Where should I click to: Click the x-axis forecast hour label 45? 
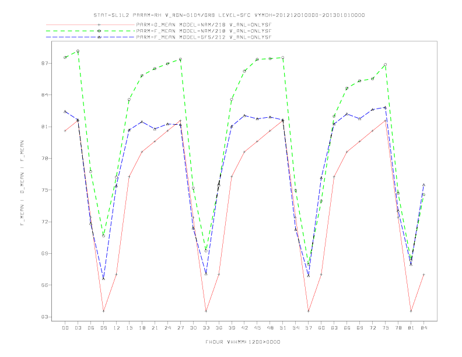coord(257,328)
